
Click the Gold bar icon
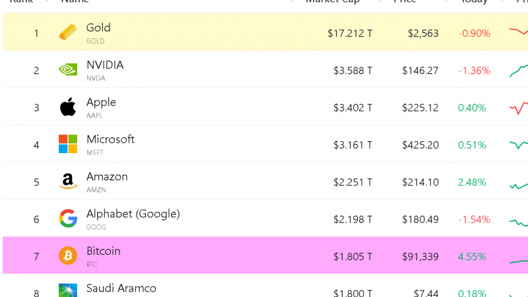click(x=68, y=32)
